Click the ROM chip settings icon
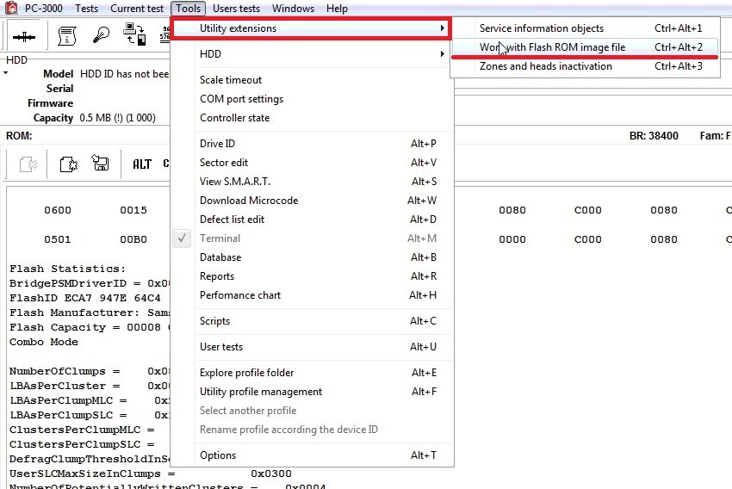This screenshot has height=489, width=732. pyautogui.click(x=69, y=164)
